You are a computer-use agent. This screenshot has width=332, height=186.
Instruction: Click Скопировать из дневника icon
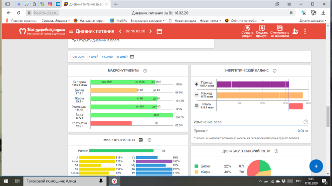pyautogui.click(x=280, y=31)
